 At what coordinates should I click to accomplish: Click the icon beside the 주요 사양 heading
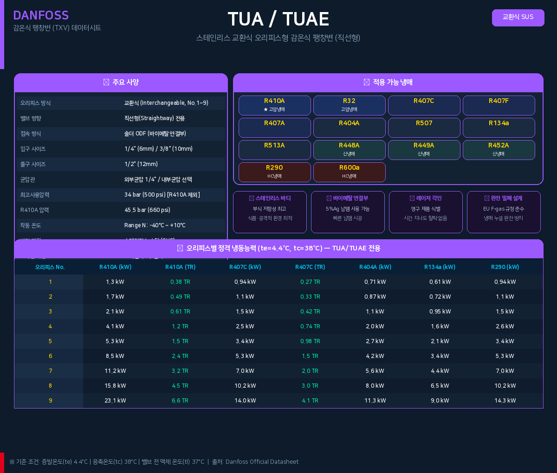pyautogui.click(x=106, y=82)
